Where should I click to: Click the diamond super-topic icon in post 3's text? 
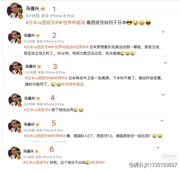[x=63, y=84]
